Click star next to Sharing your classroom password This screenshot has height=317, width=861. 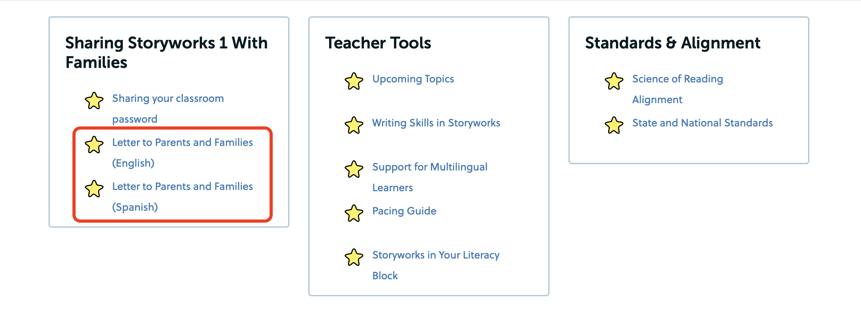[94, 101]
